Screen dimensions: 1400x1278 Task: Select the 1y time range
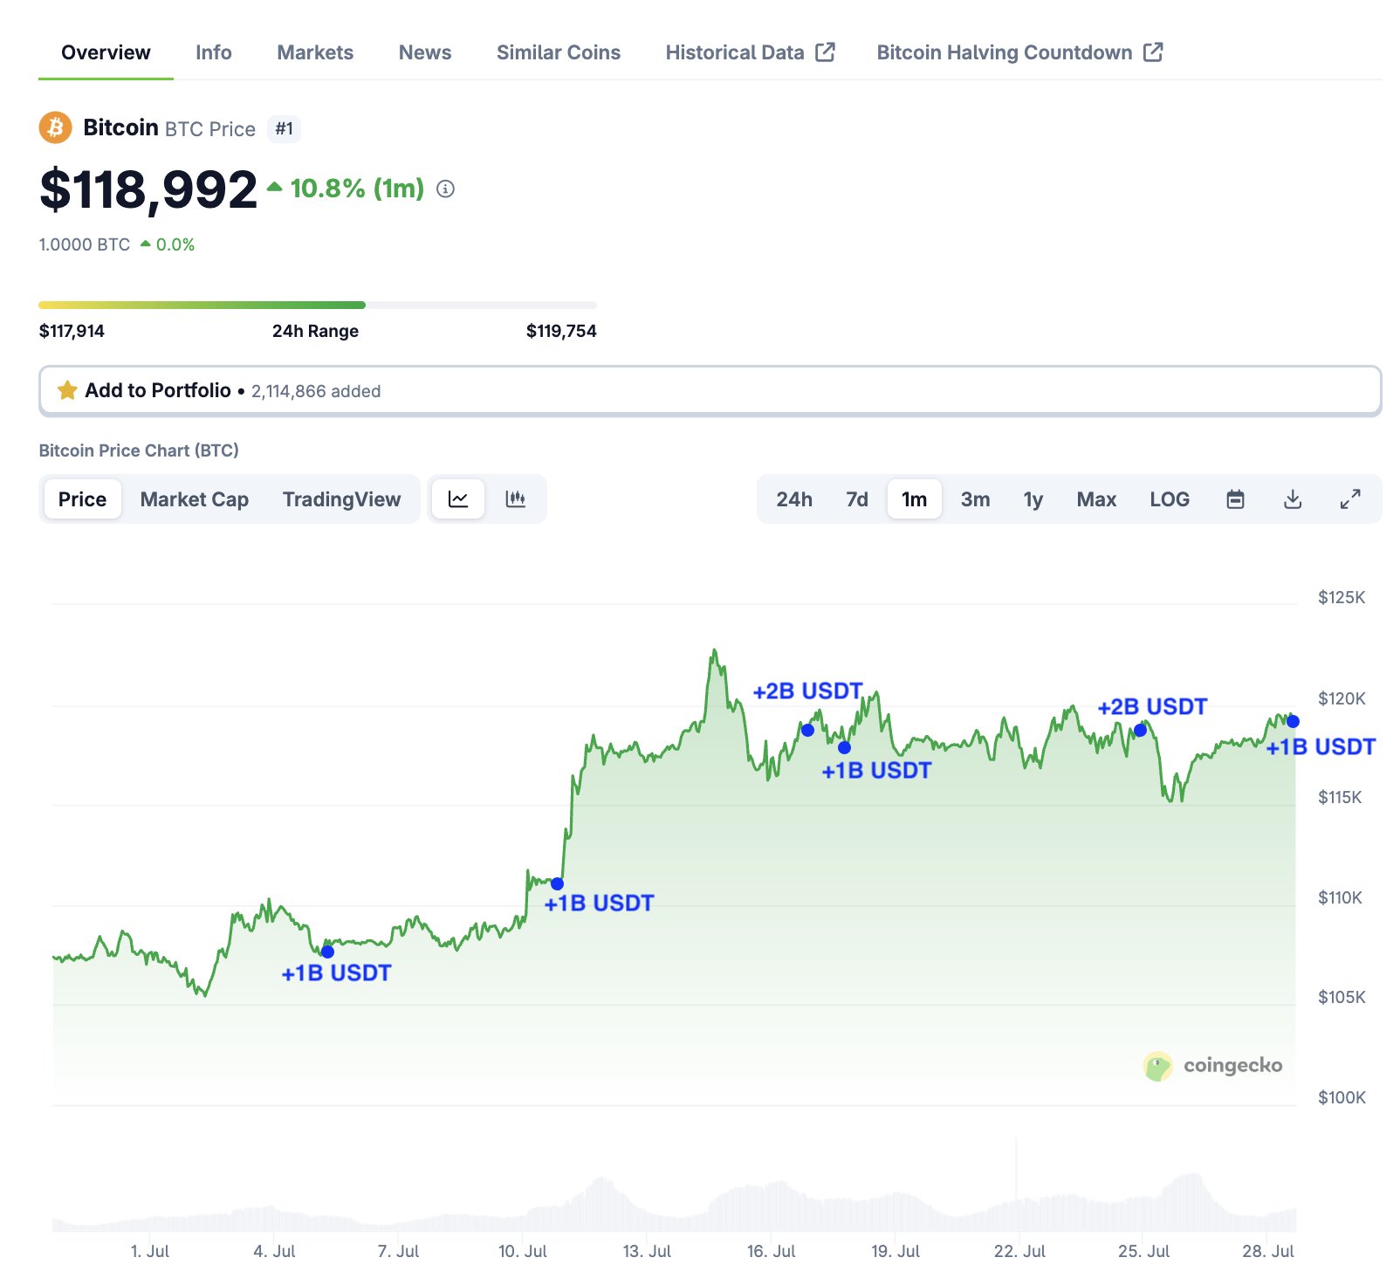[1033, 499]
